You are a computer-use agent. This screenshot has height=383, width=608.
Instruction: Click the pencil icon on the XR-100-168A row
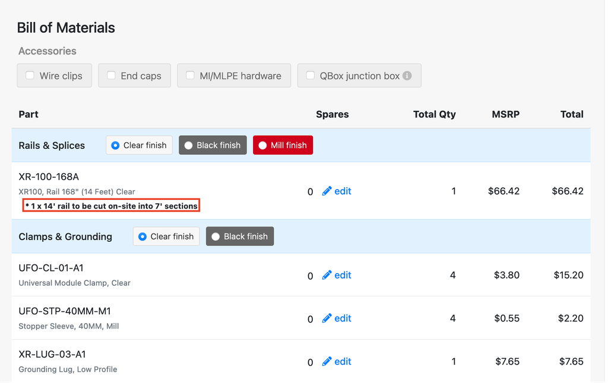click(327, 191)
